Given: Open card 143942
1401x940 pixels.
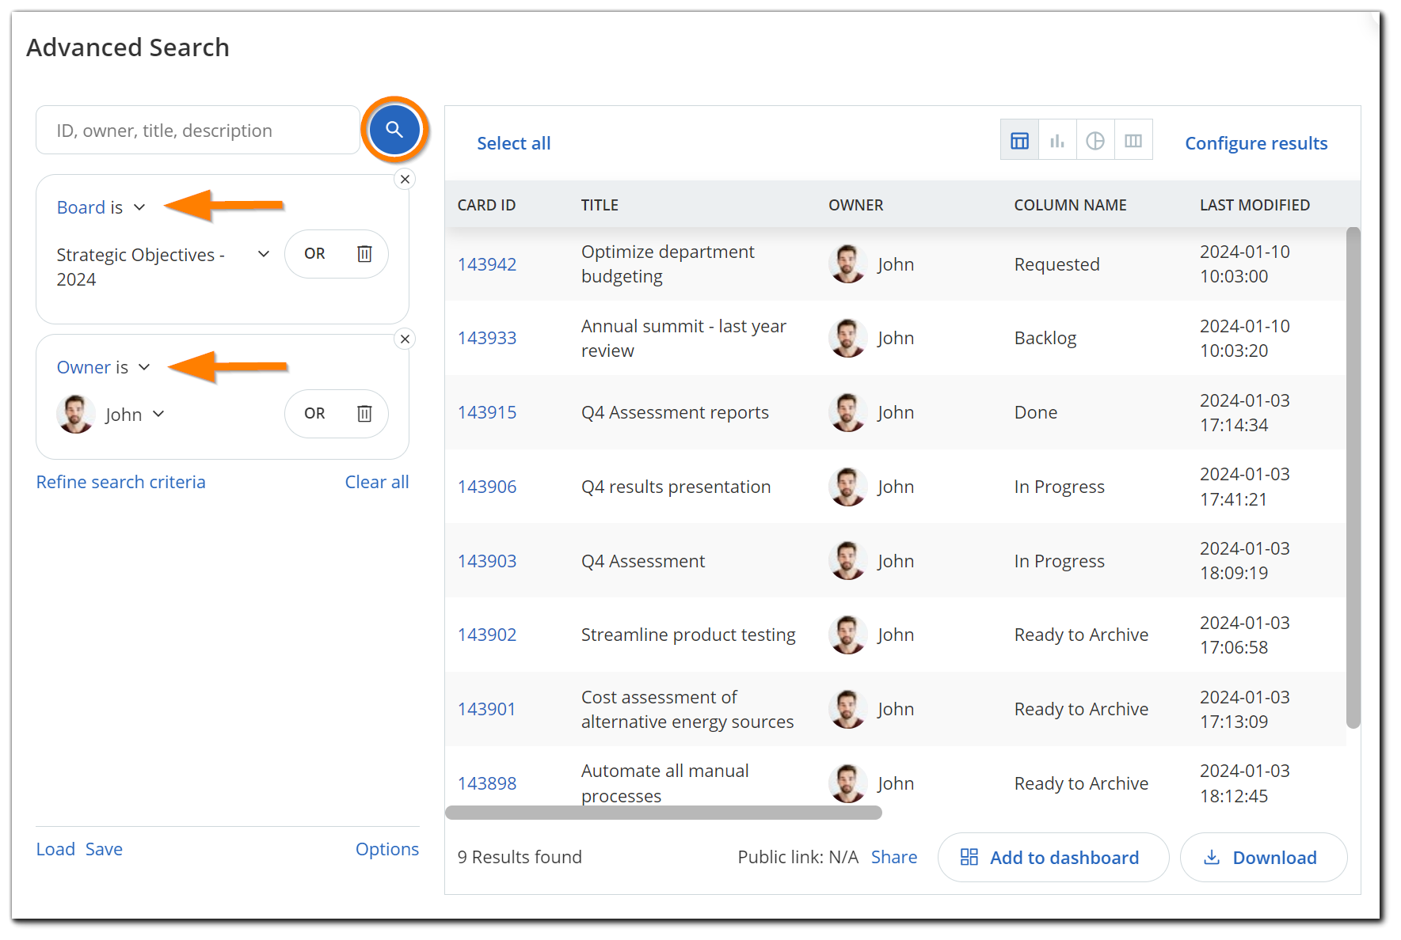Looking at the screenshot, I should click(x=486, y=263).
